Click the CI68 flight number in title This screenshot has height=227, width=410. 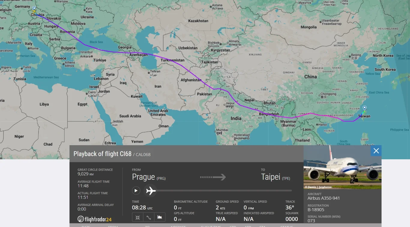click(126, 154)
